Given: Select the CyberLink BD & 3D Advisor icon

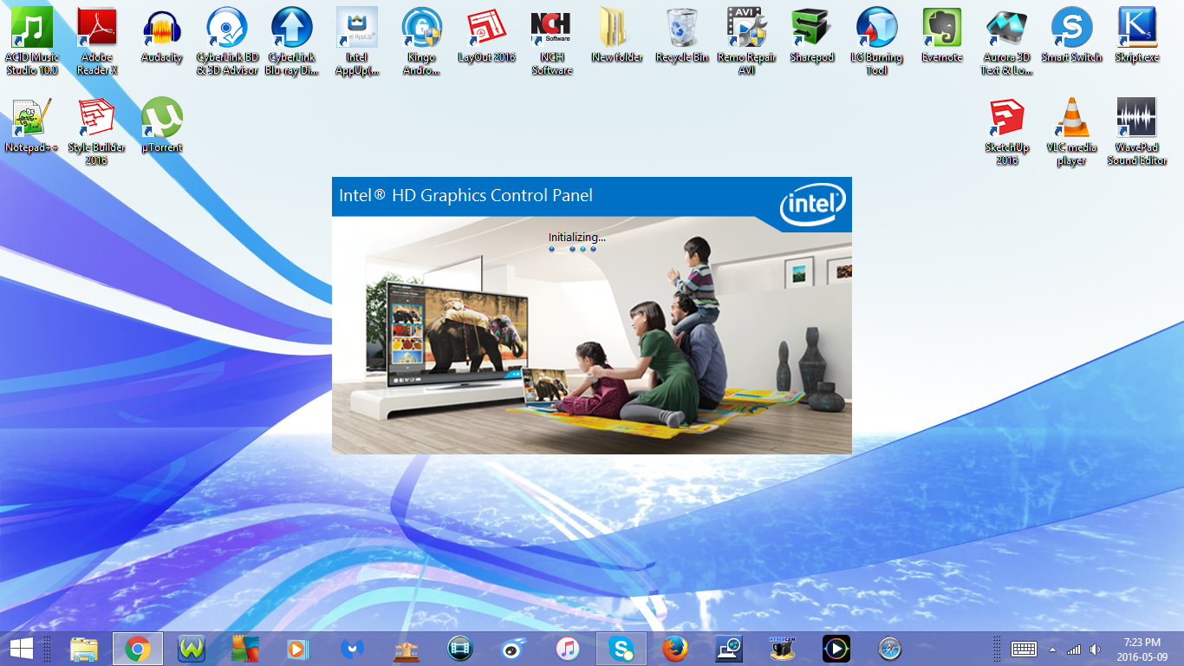Looking at the screenshot, I should tap(227, 41).
